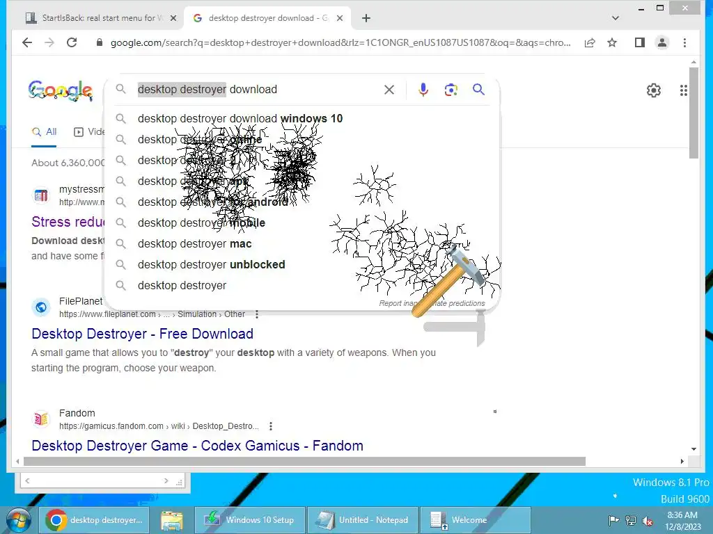The image size is (713, 534).
Task: Switch to the Welcome taskbar window
Action: (x=475, y=520)
